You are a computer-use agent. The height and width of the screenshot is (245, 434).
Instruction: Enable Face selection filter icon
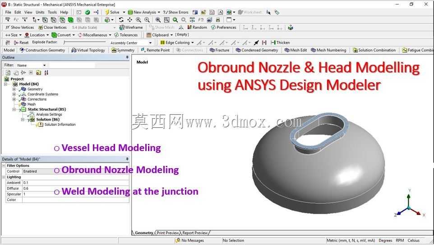tap(62, 20)
